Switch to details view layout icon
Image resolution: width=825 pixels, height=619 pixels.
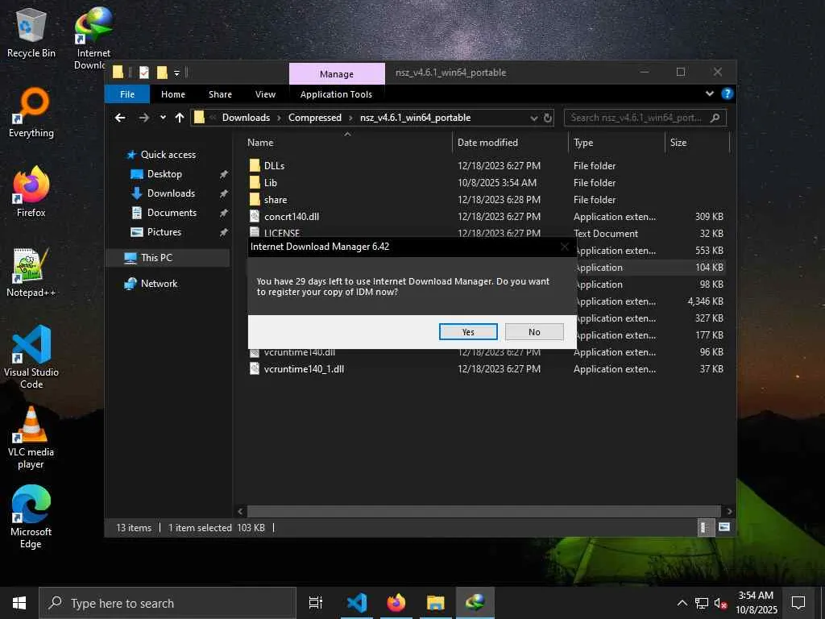[705, 527]
